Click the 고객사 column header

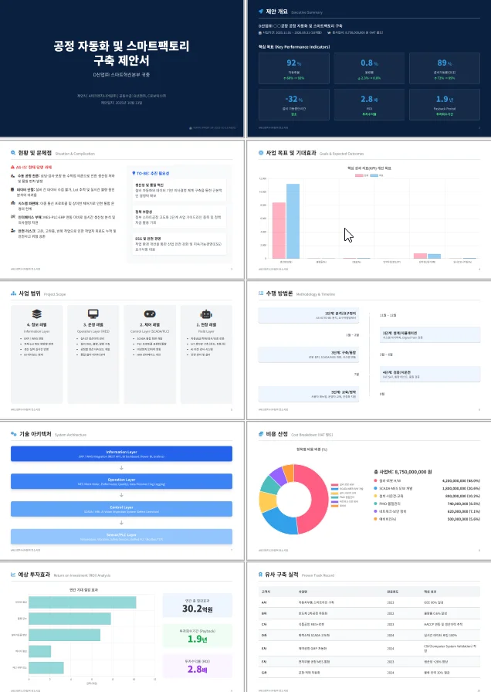tap(266, 592)
